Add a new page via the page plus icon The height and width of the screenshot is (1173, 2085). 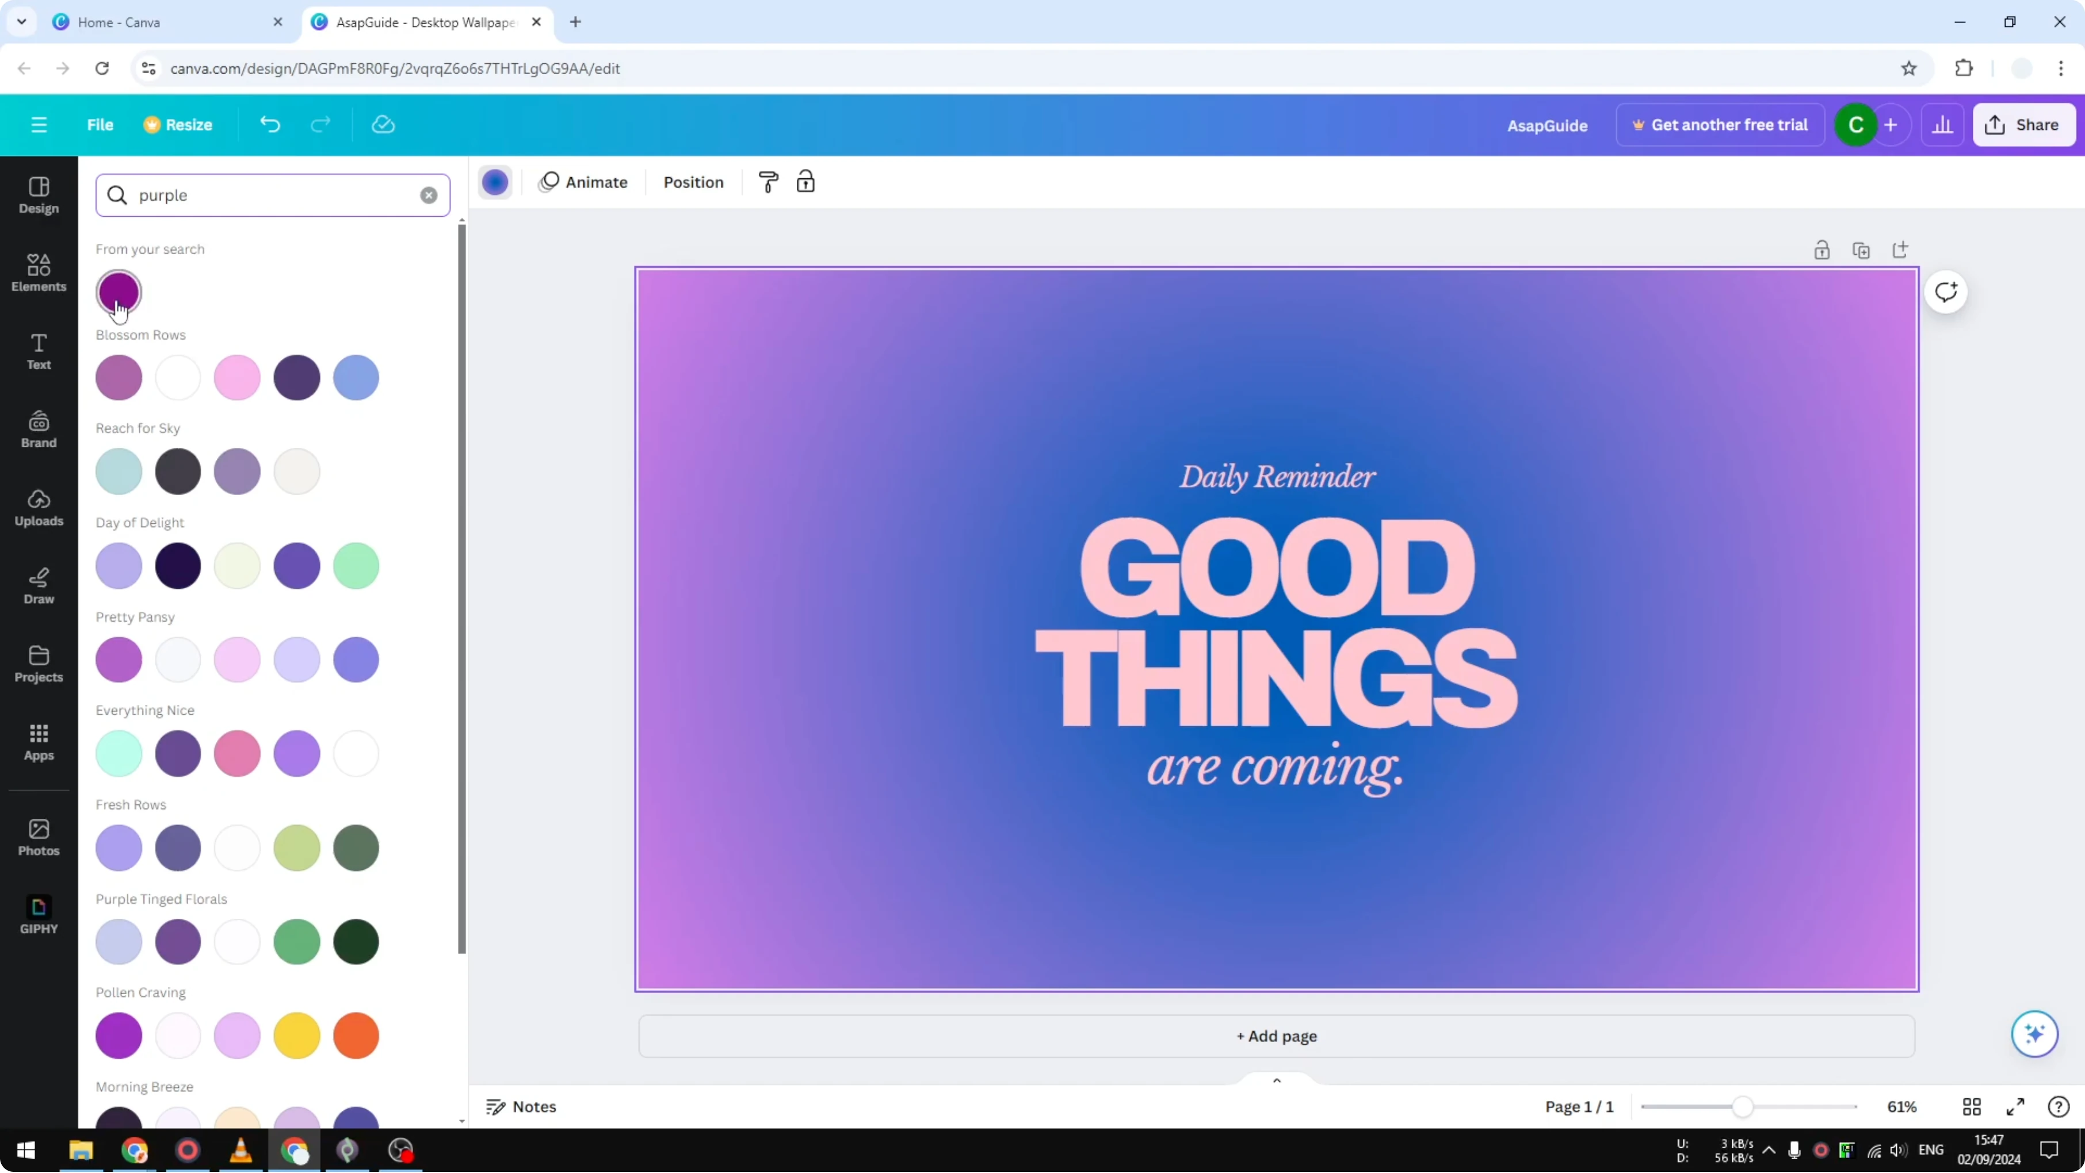(1900, 250)
